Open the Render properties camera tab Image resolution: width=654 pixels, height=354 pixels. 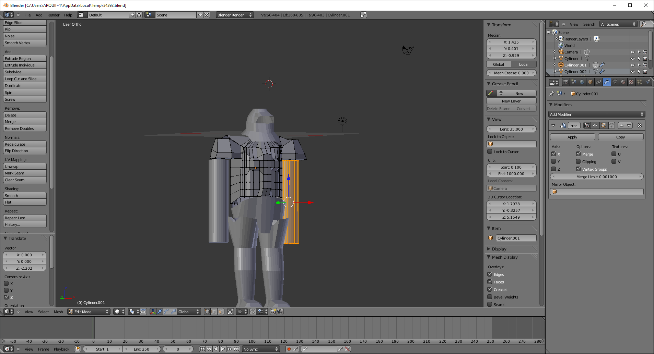[566, 82]
